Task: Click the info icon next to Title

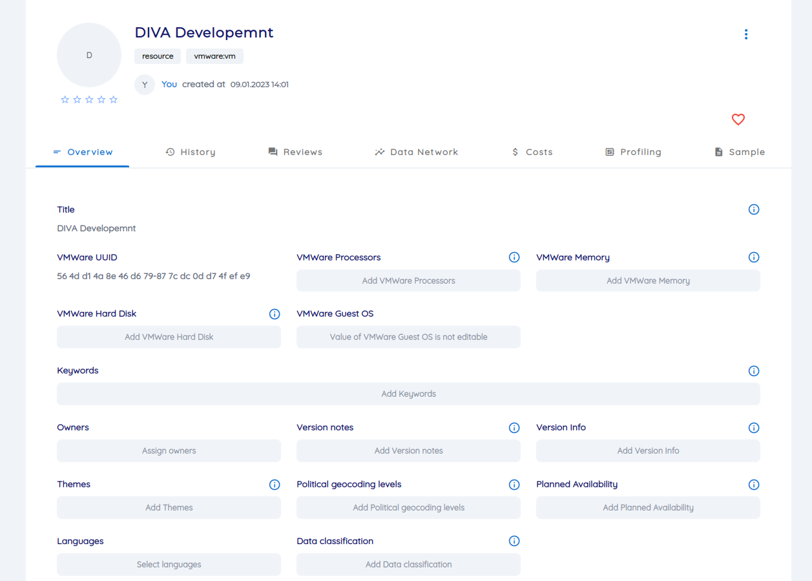Action: (x=754, y=209)
